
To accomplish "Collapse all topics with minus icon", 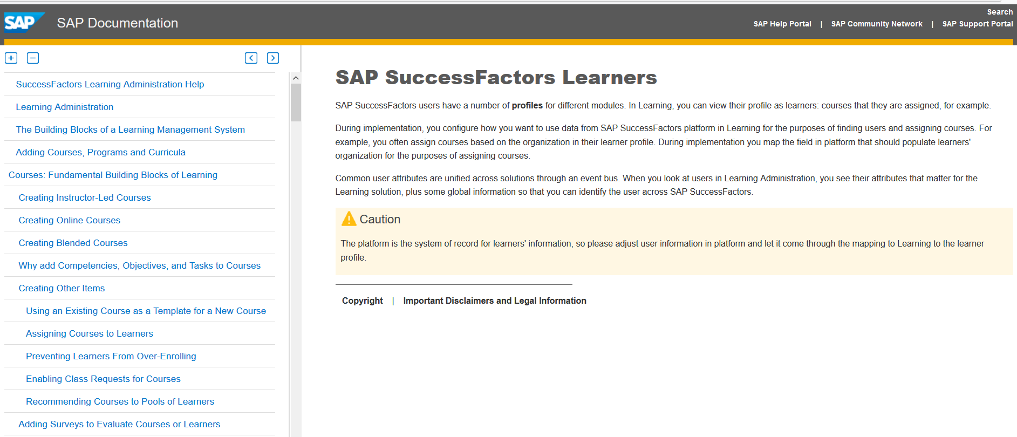I will 33,58.
